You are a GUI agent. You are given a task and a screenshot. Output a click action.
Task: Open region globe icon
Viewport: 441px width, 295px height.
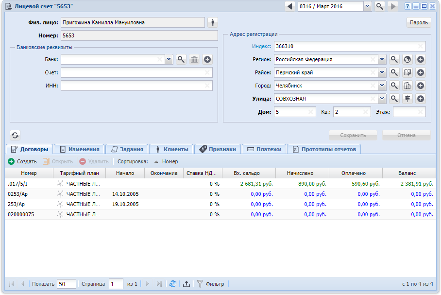click(407, 59)
